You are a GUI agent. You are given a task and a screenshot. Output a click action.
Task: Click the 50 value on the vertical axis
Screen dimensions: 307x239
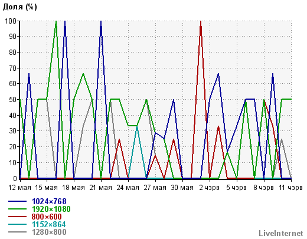click(x=13, y=99)
